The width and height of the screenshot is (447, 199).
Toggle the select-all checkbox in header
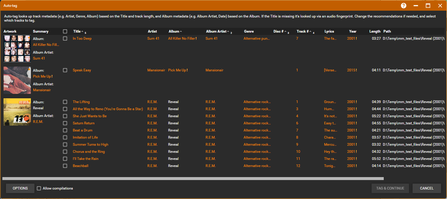coord(65,31)
